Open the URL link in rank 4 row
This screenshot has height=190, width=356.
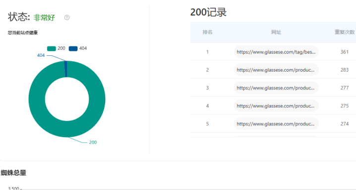click(x=276, y=106)
